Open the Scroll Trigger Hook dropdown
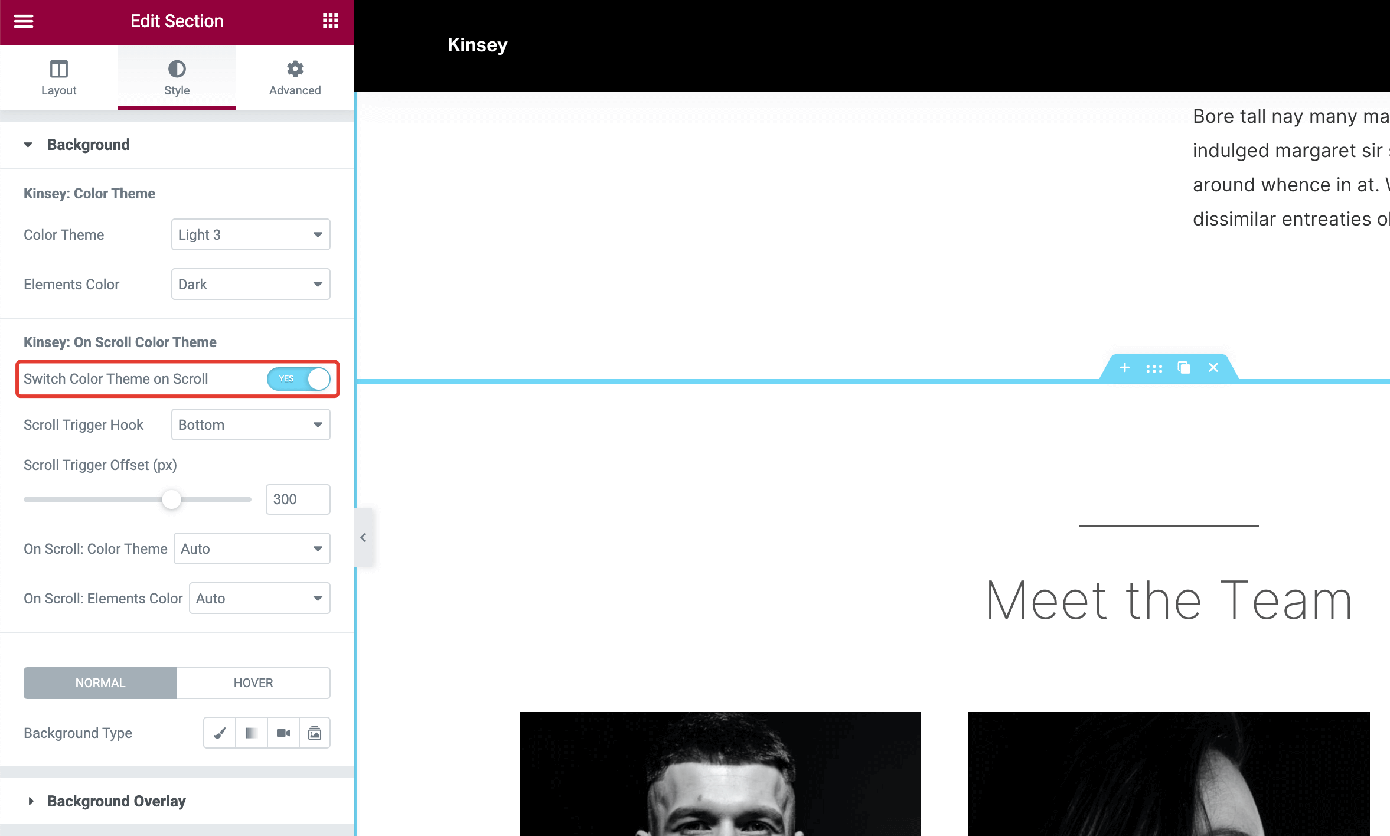Viewport: 1390px width, 836px height. tap(250, 425)
